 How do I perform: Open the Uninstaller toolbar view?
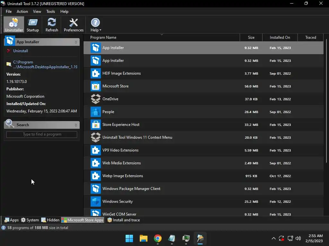[x=14, y=25]
